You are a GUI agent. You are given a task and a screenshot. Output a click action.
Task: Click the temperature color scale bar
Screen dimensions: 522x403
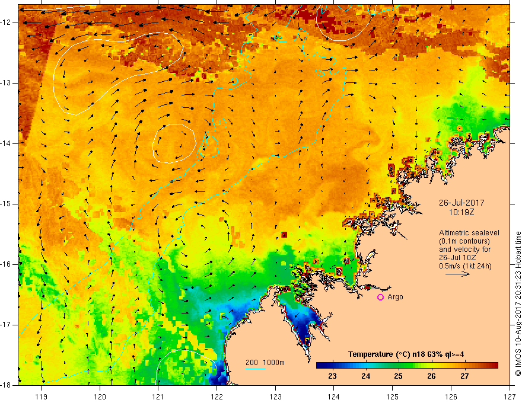click(x=407, y=366)
